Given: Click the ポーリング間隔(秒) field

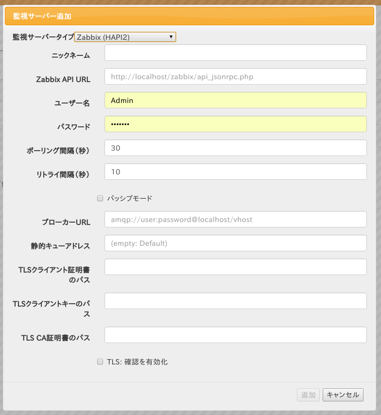Looking at the screenshot, I should (x=235, y=148).
